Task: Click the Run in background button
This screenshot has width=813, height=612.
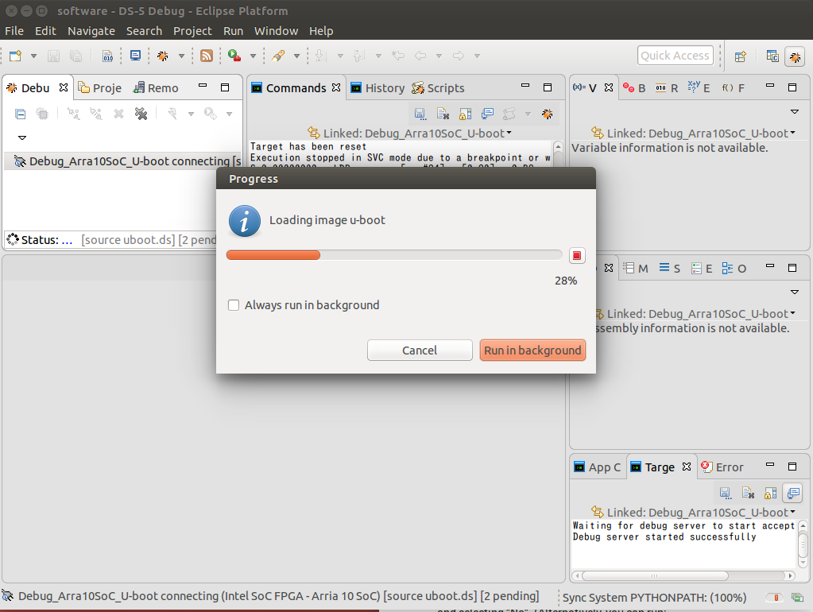Action: click(532, 351)
